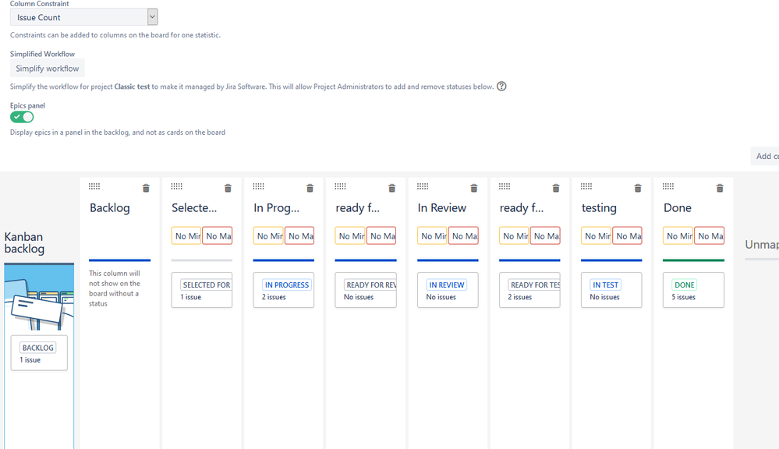
Task: Click trash icon of column containing READY FOR TES
Action: pos(556,188)
